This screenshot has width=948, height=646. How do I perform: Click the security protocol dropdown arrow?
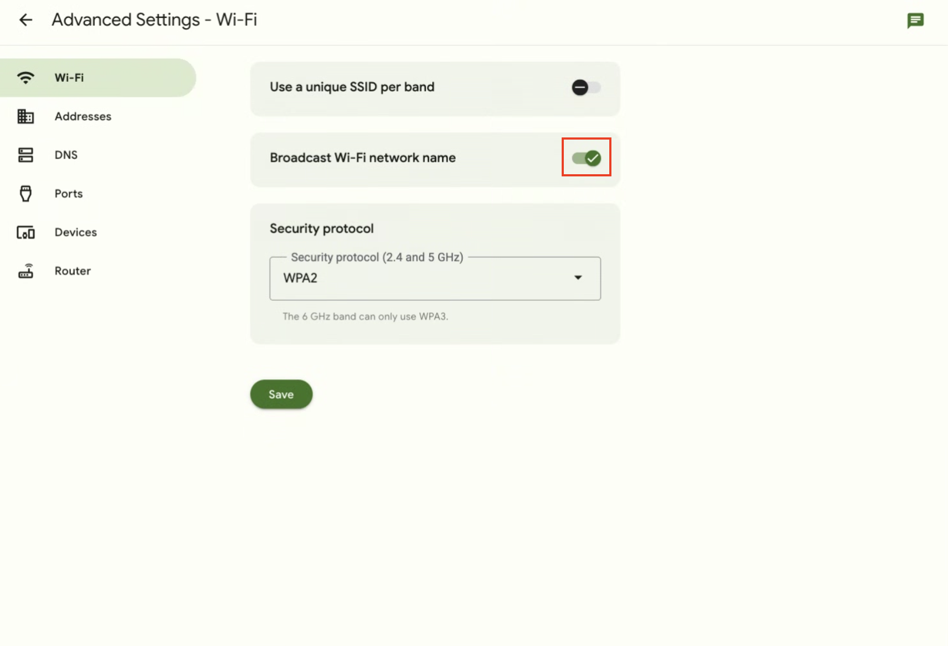tap(578, 278)
